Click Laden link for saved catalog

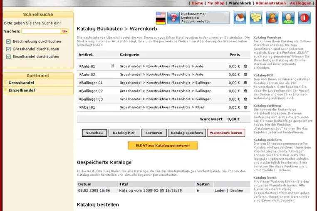220,190
